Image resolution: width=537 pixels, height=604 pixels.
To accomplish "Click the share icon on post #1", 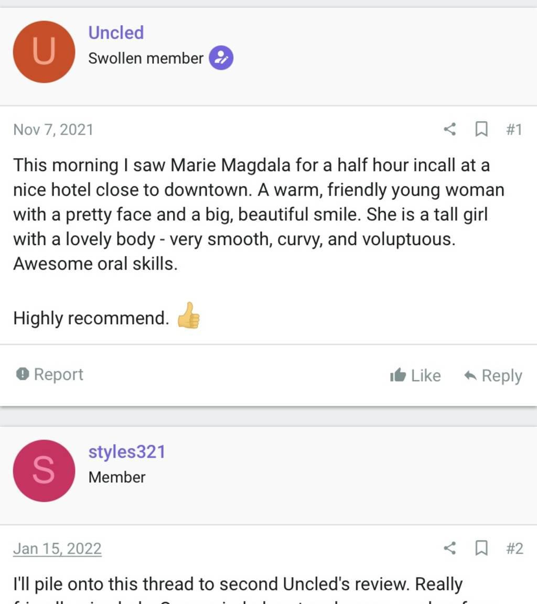I will (449, 129).
